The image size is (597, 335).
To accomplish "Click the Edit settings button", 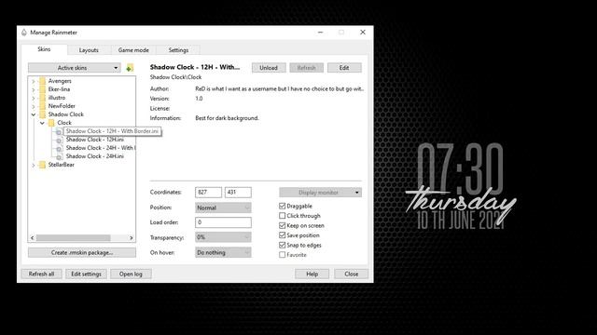I will (x=86, y=274).
